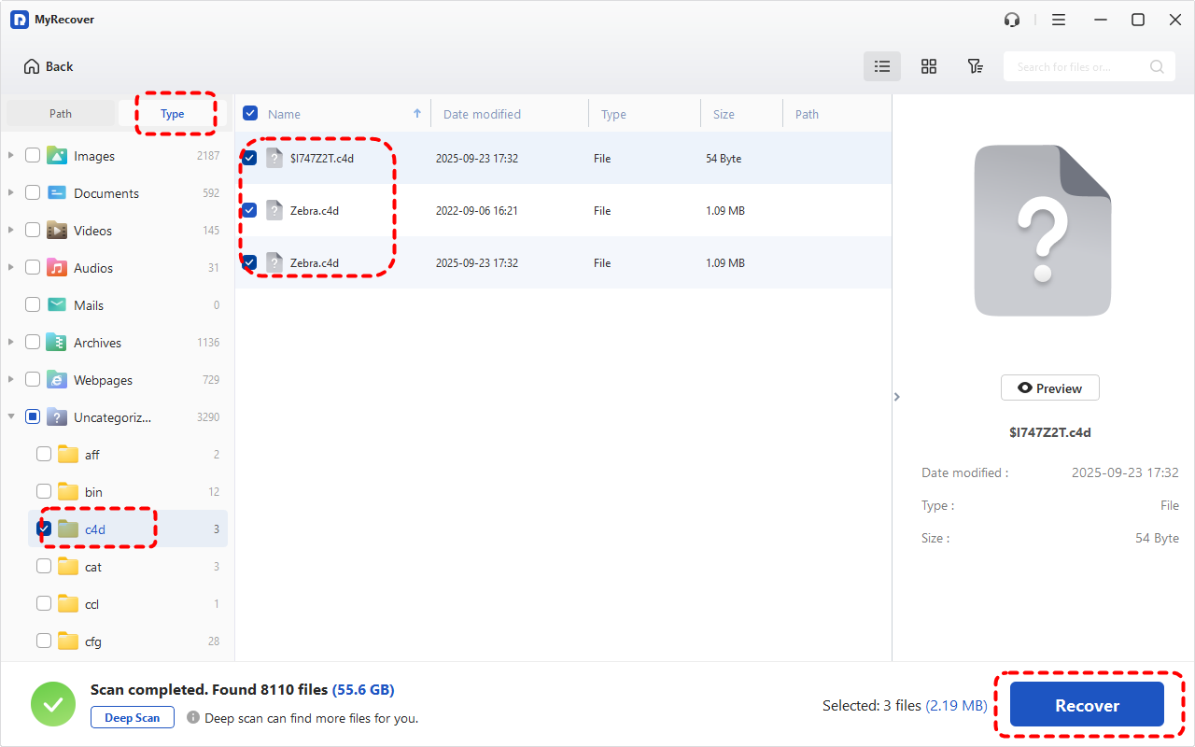
Task: Click the cfg folder icon
Action: pos(68,641)
